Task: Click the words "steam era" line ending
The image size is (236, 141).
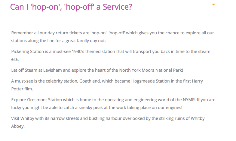Action: [x=198, y=52]
